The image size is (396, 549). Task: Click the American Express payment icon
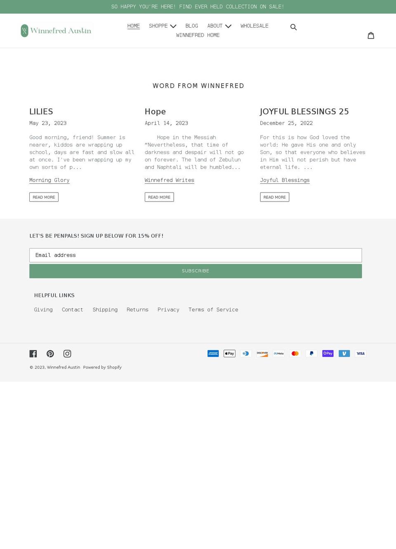[x=213, y=354]
